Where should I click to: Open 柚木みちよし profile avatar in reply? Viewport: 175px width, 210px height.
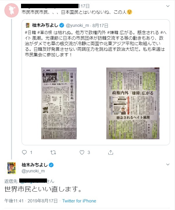tap(11, 168)
